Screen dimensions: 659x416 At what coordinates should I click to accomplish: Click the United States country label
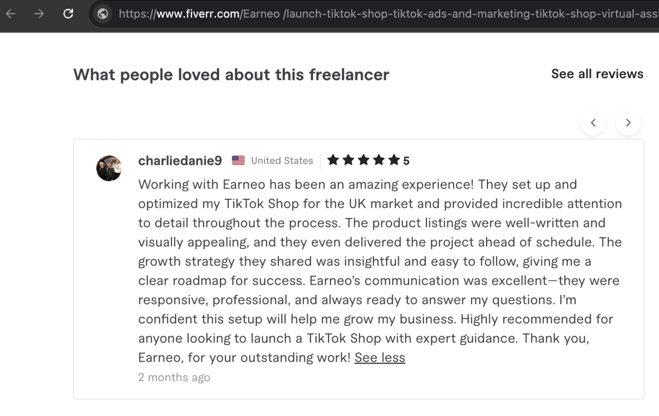click(282, 161)
